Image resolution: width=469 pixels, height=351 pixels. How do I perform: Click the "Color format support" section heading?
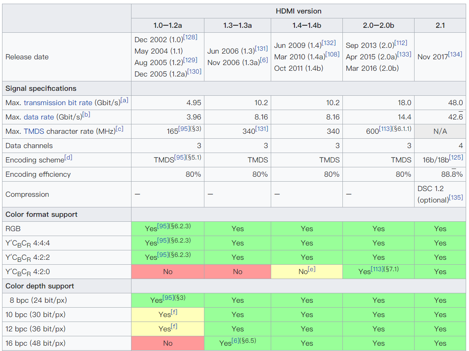click(41, 214)
